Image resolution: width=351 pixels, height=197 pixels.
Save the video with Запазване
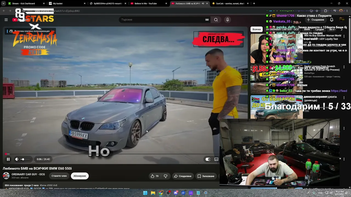[x=206, y=176]
